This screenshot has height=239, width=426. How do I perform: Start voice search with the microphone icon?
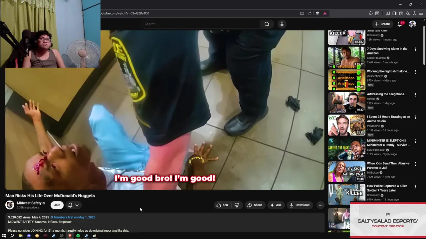pos(282,24)
